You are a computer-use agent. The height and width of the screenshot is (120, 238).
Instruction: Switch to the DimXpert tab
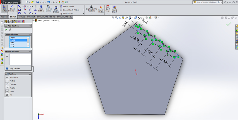(x=31, y=17)
